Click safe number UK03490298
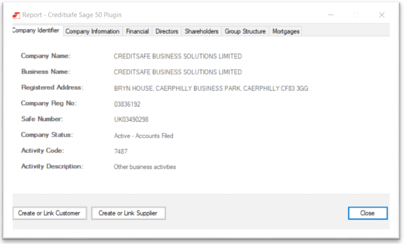Viewport: 405px width, 244px height. tap(131, 119)
